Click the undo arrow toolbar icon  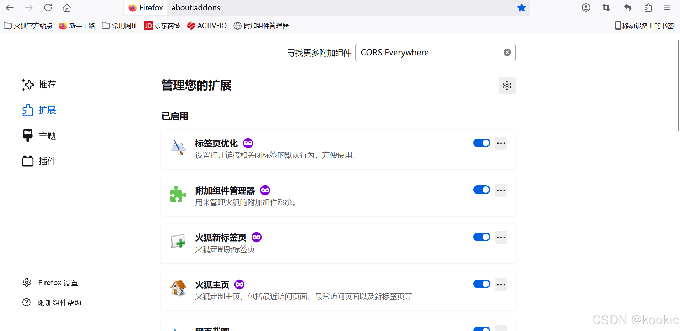628,7
